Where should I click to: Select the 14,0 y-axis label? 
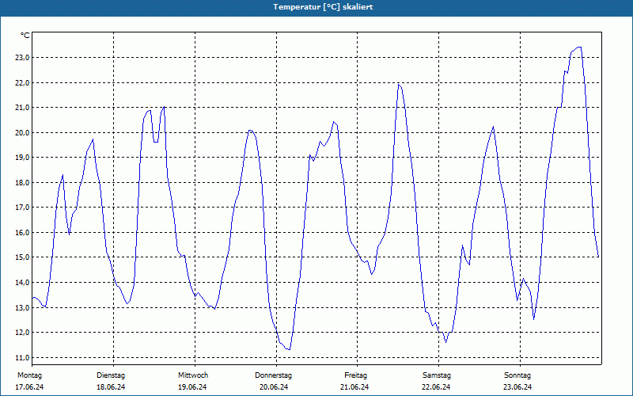tap(22, 283)
